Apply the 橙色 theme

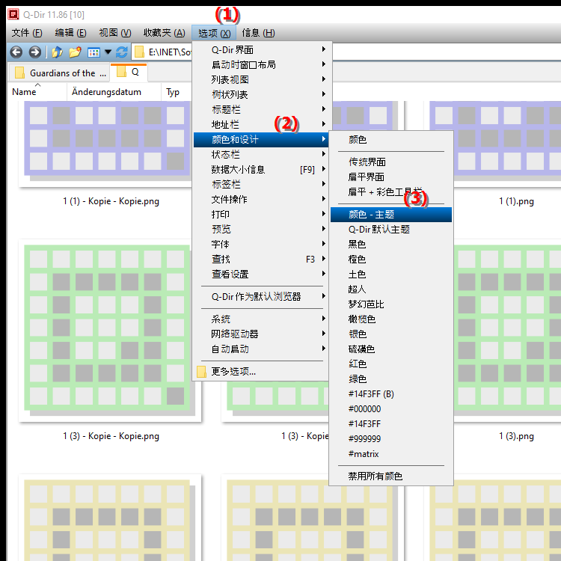391,260
